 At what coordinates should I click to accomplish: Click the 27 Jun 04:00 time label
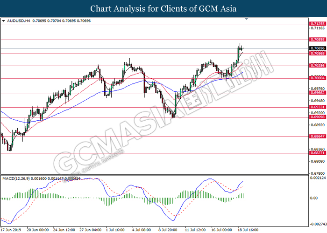pos(91,230)
